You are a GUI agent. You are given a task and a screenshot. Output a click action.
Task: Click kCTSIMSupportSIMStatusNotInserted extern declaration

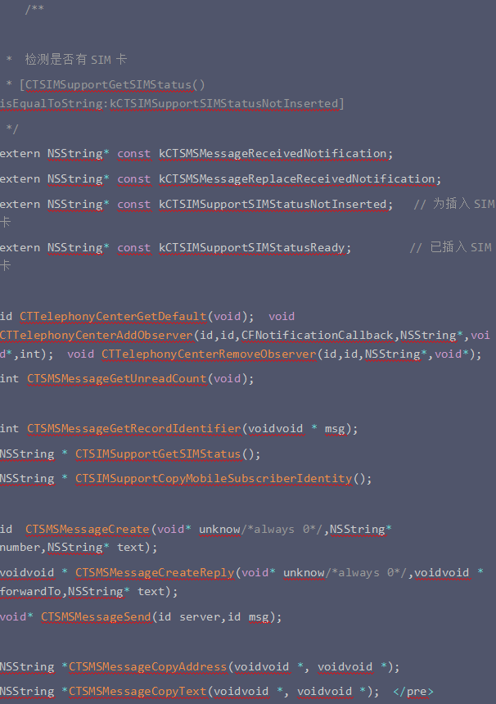[x=196, y=205]
